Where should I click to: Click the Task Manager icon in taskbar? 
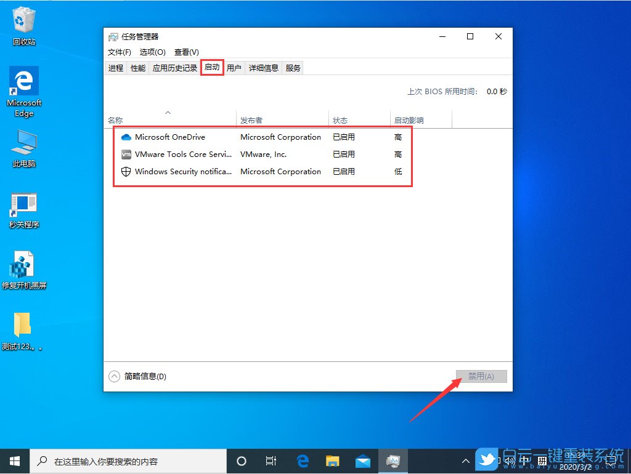click(393, 460)
